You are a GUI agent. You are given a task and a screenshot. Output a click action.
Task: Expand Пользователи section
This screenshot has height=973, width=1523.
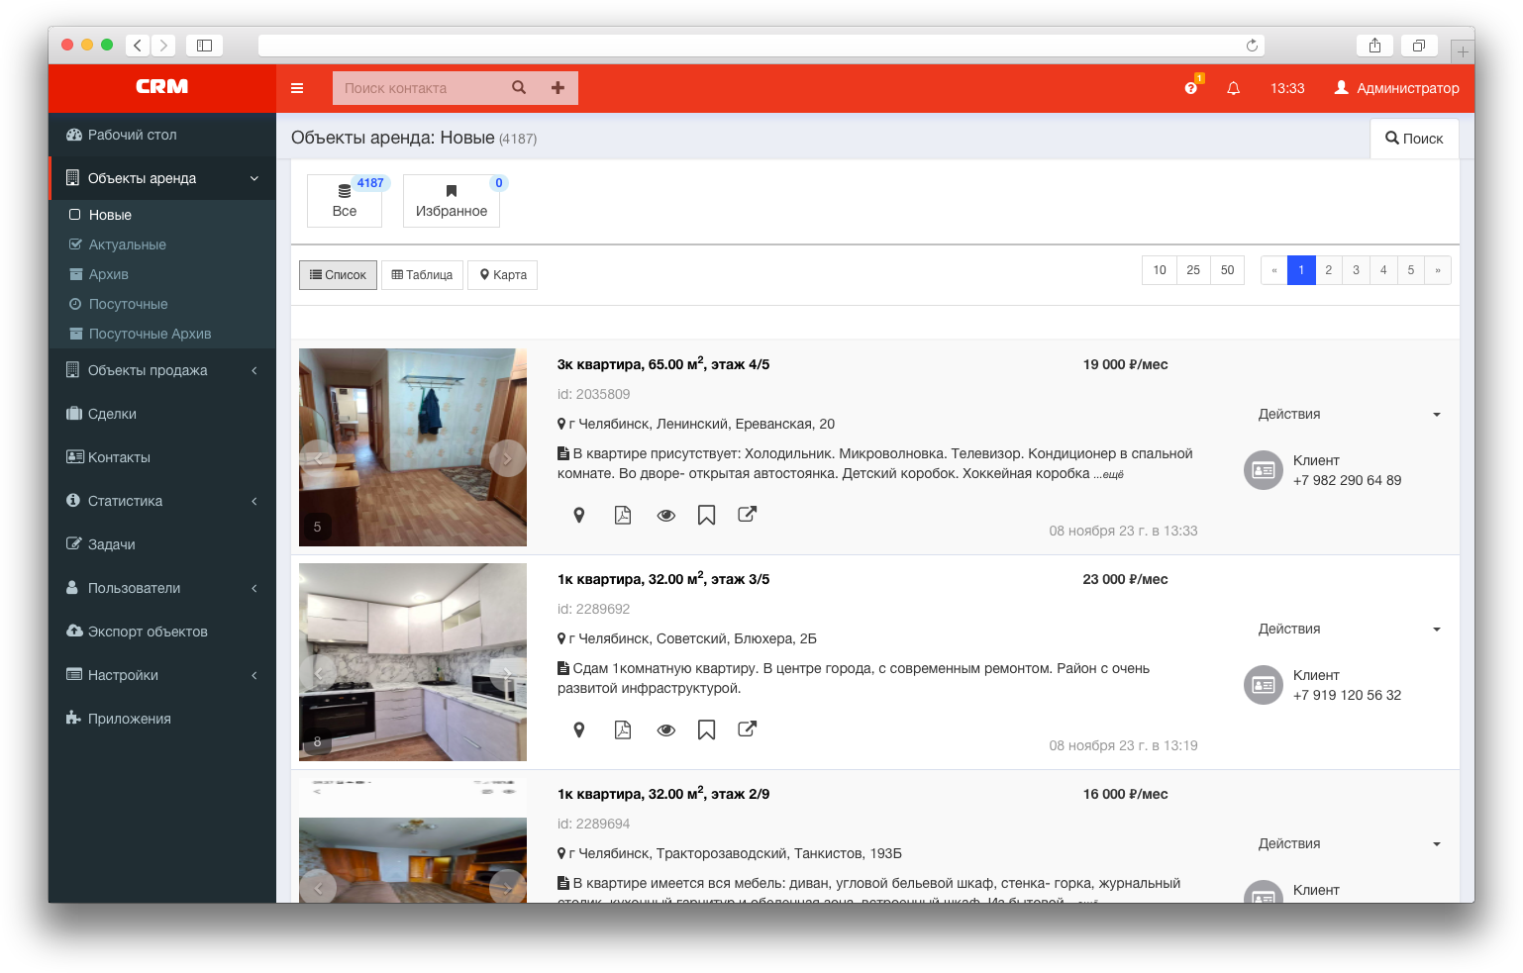(x=162, y=588)
